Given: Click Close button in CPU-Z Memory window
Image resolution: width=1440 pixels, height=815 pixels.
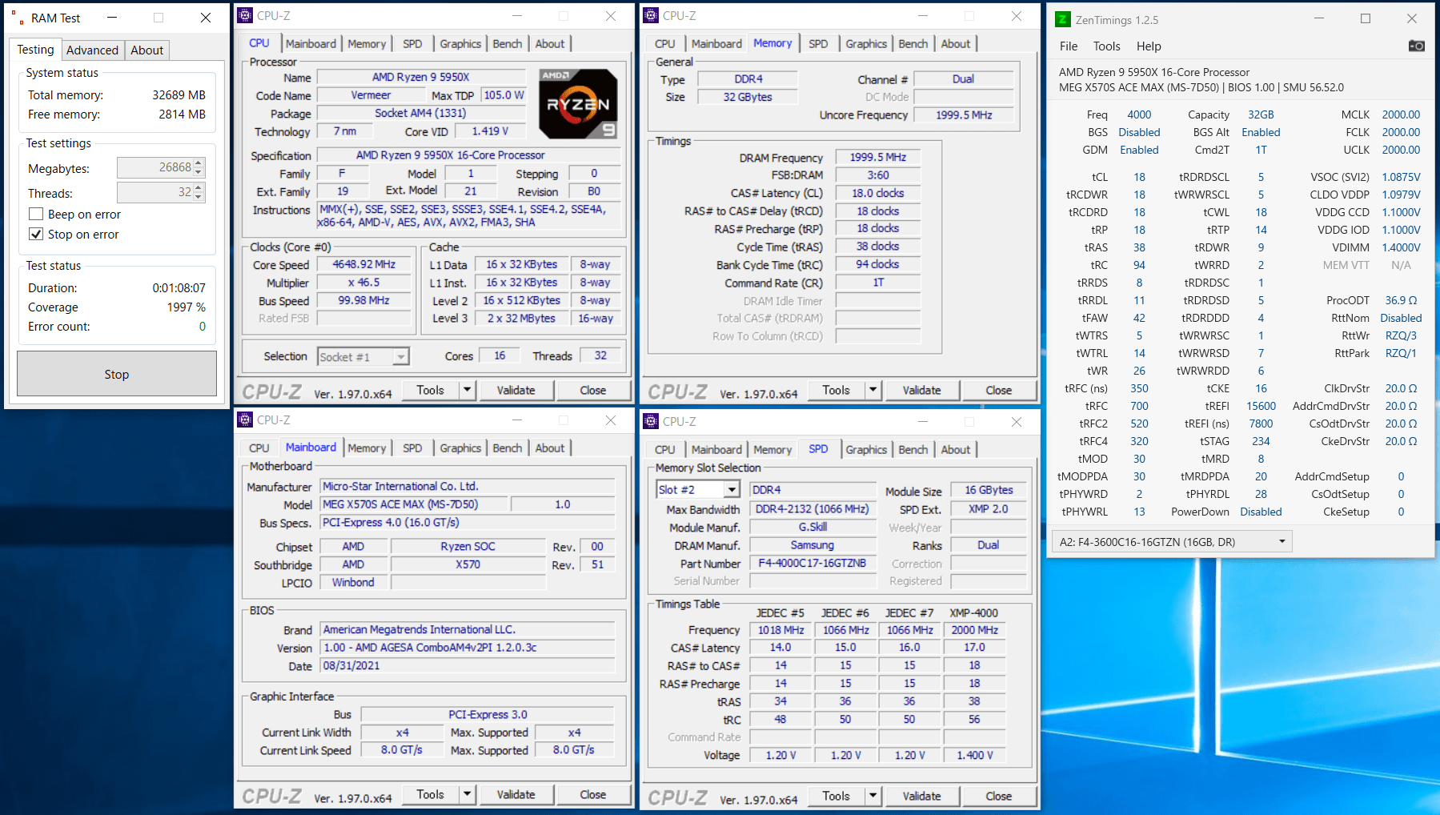Looking at the screenshot, I should [x=998, y=390].
